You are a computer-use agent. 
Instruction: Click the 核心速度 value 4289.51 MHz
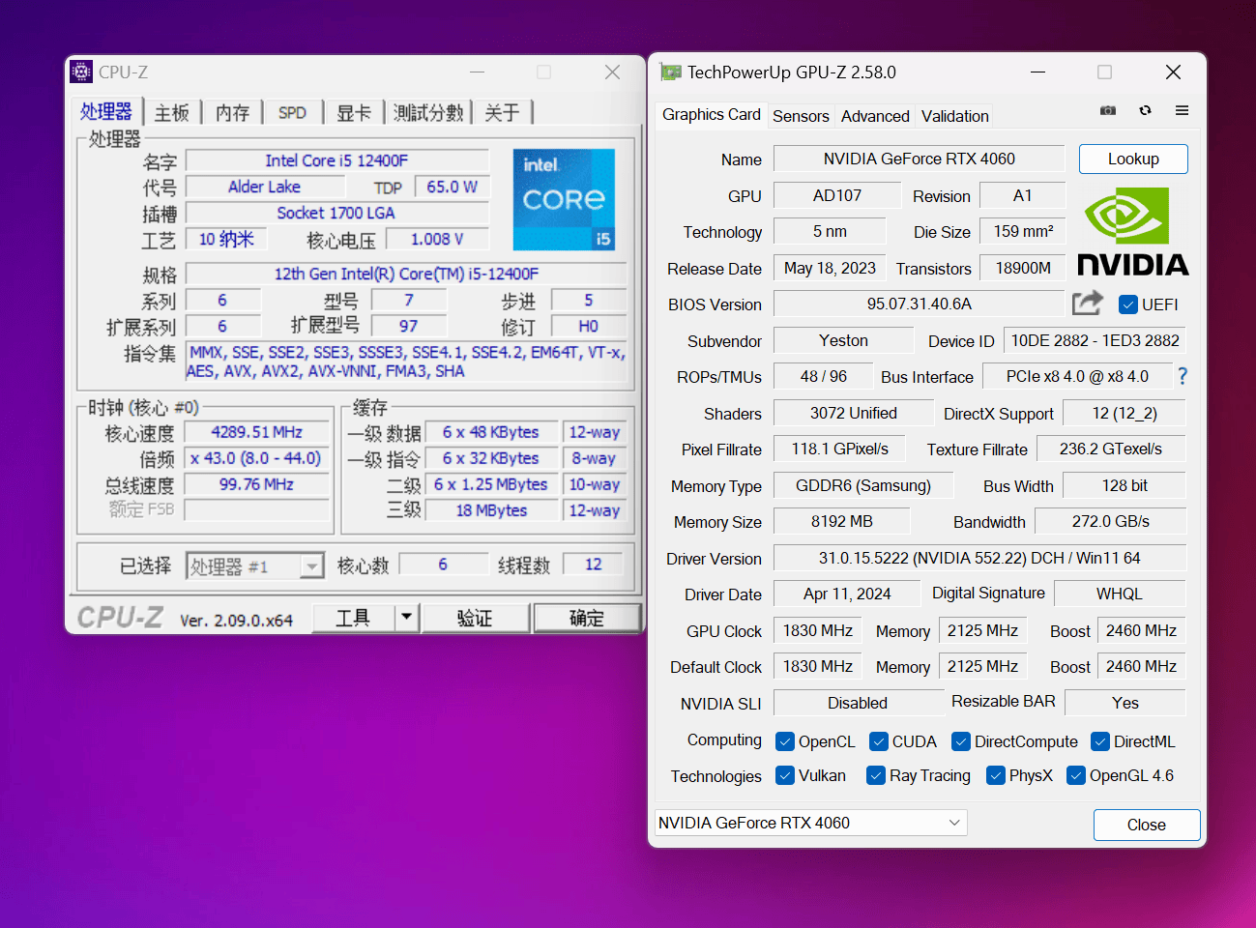click(257, 432)
